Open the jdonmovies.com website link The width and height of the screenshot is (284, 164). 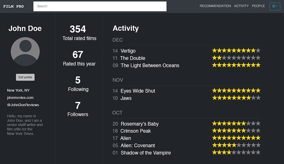[x=20, y=97]
